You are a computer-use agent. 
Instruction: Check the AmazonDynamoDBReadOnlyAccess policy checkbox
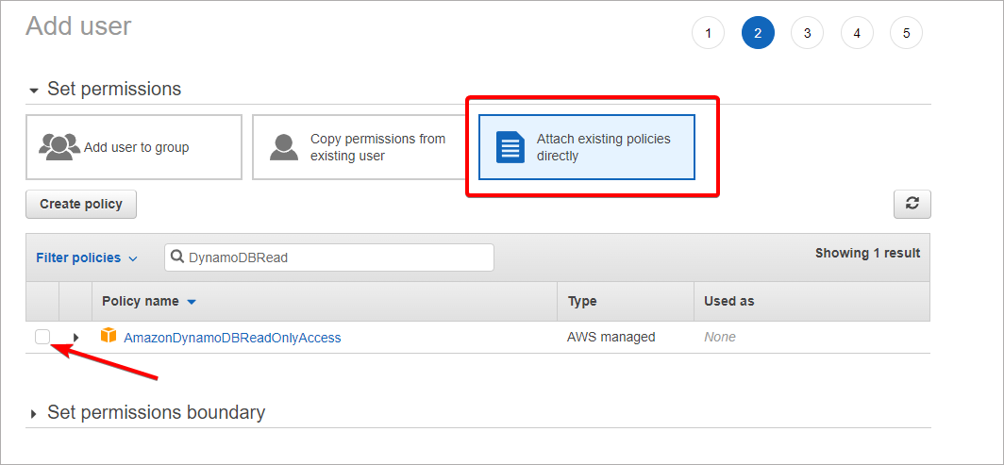pyautogui.click(x=42, y=337)
